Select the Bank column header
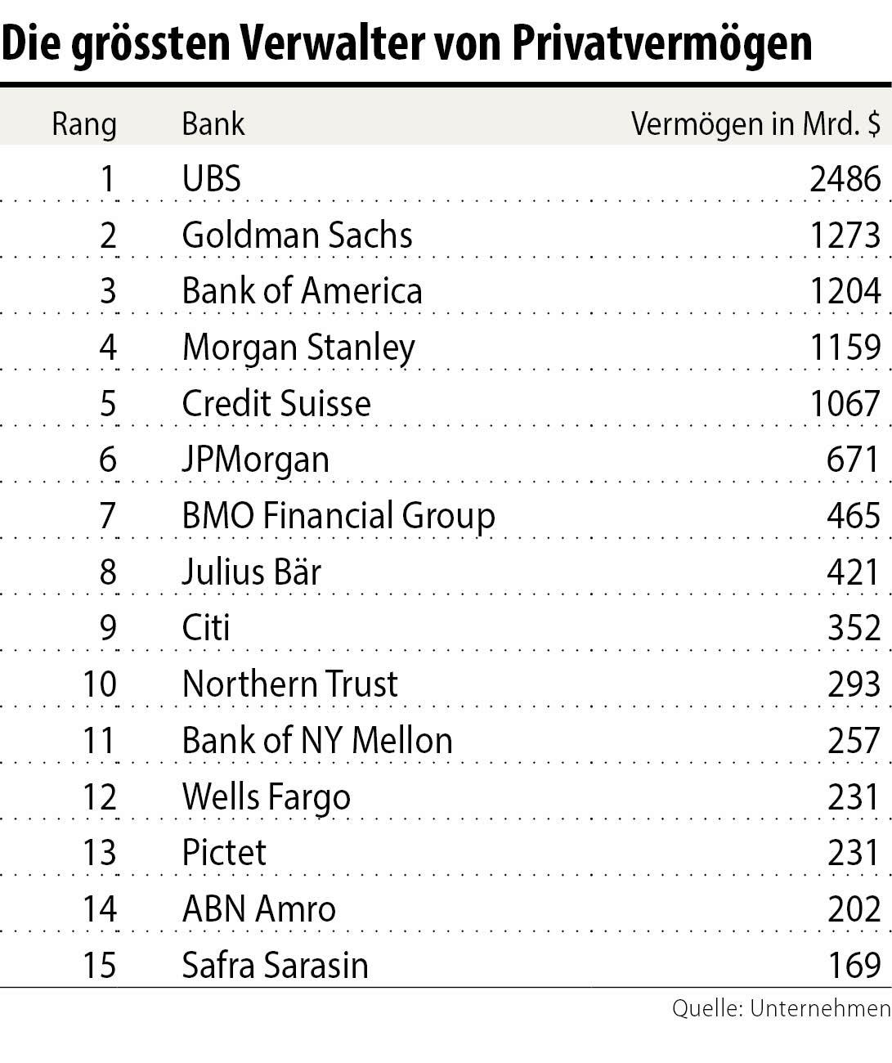The height and width of the screenshot is (1063, 892). pyautogui.click(x=213, y=124)
